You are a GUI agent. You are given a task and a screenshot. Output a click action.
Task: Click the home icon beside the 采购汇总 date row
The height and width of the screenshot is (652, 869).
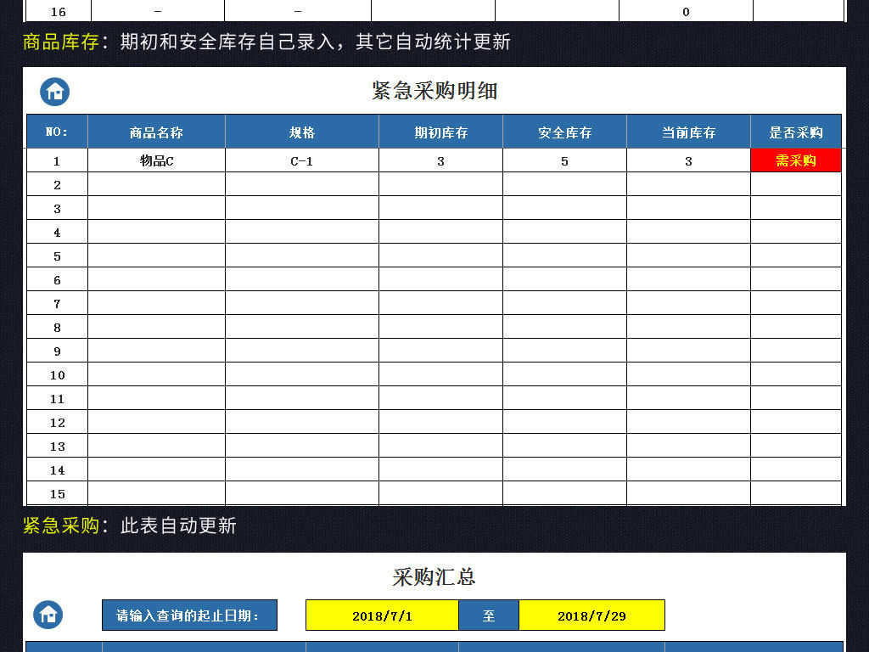(x=48, y=615)
